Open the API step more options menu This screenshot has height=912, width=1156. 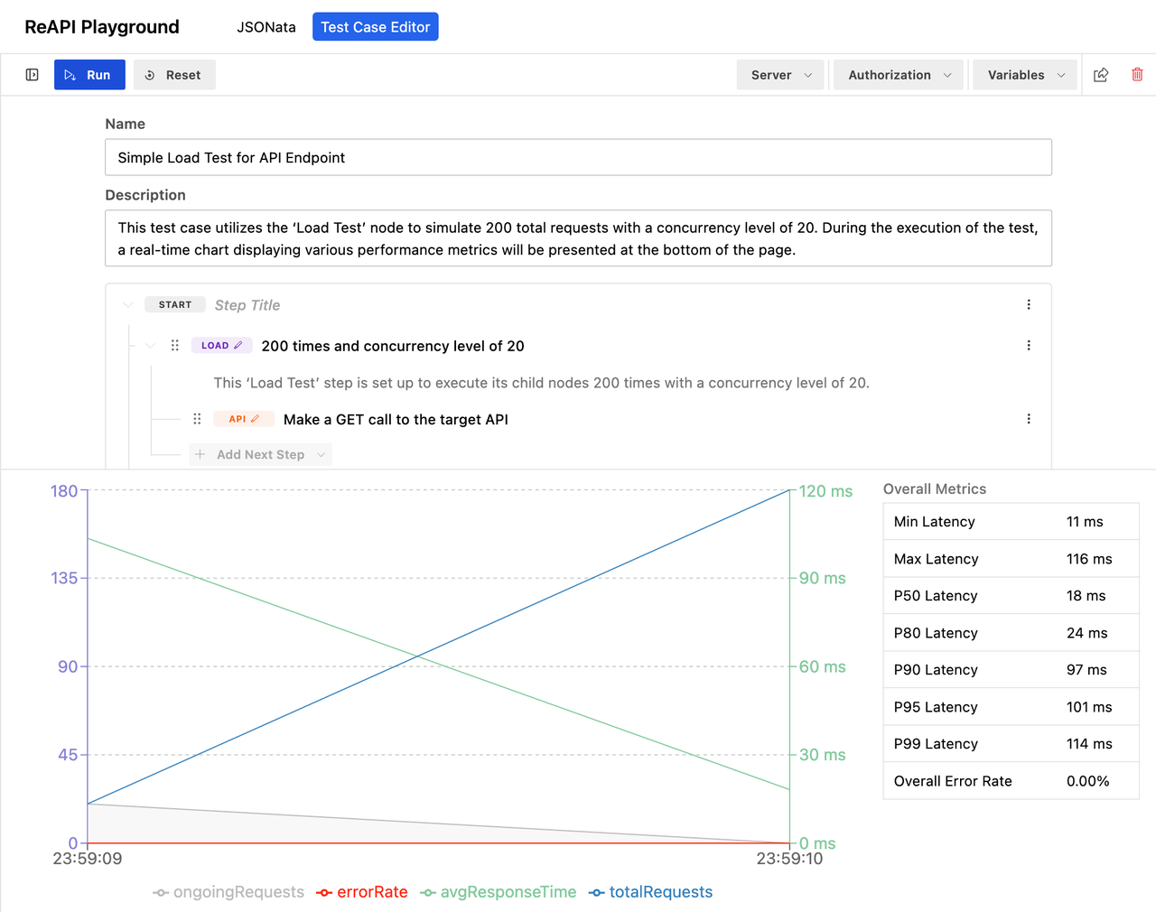pos(1029,419)
